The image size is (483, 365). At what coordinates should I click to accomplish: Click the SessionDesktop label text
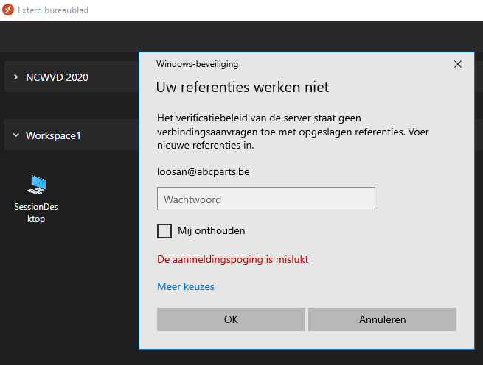point(36,213)
